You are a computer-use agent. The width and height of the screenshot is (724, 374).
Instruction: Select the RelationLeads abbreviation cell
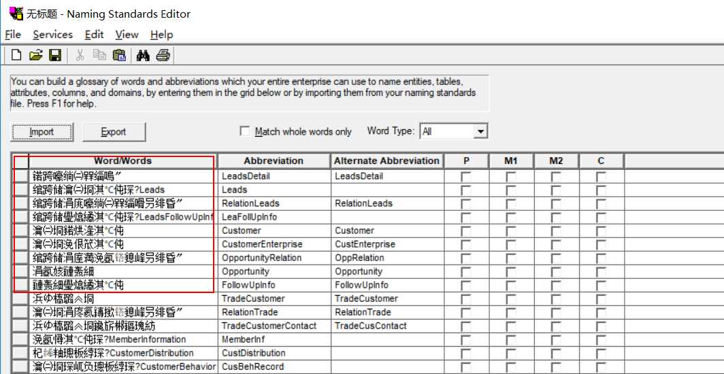pyautogui.click(x=274, y=203)
